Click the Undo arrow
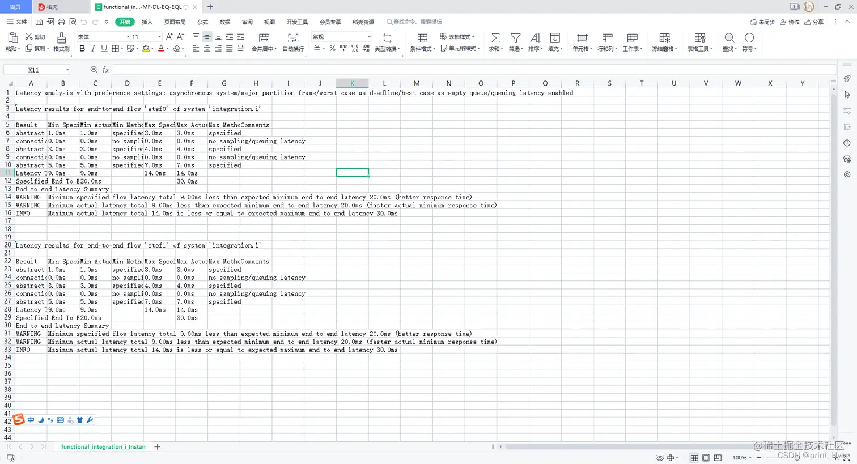Viewport: 857px width, 464px height. [x=84, y=22]
